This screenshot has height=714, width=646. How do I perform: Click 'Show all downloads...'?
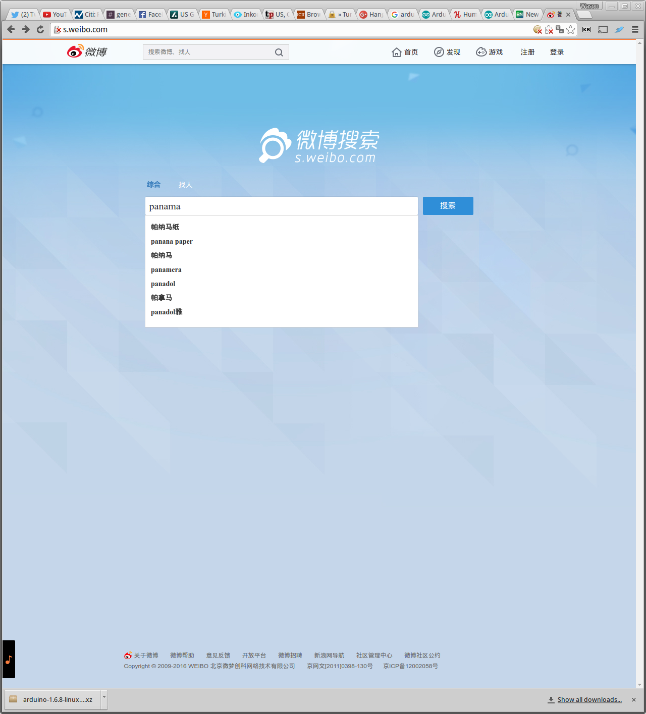coord(589,700)
